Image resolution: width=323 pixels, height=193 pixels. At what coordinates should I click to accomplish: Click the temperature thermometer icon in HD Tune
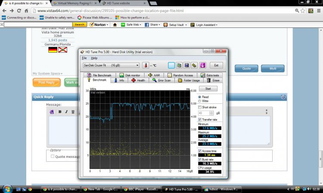point(146,66)
